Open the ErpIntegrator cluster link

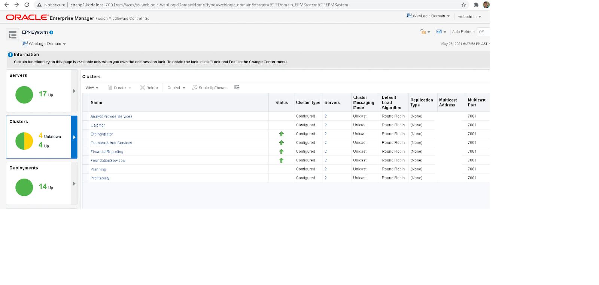coord(102,134)
